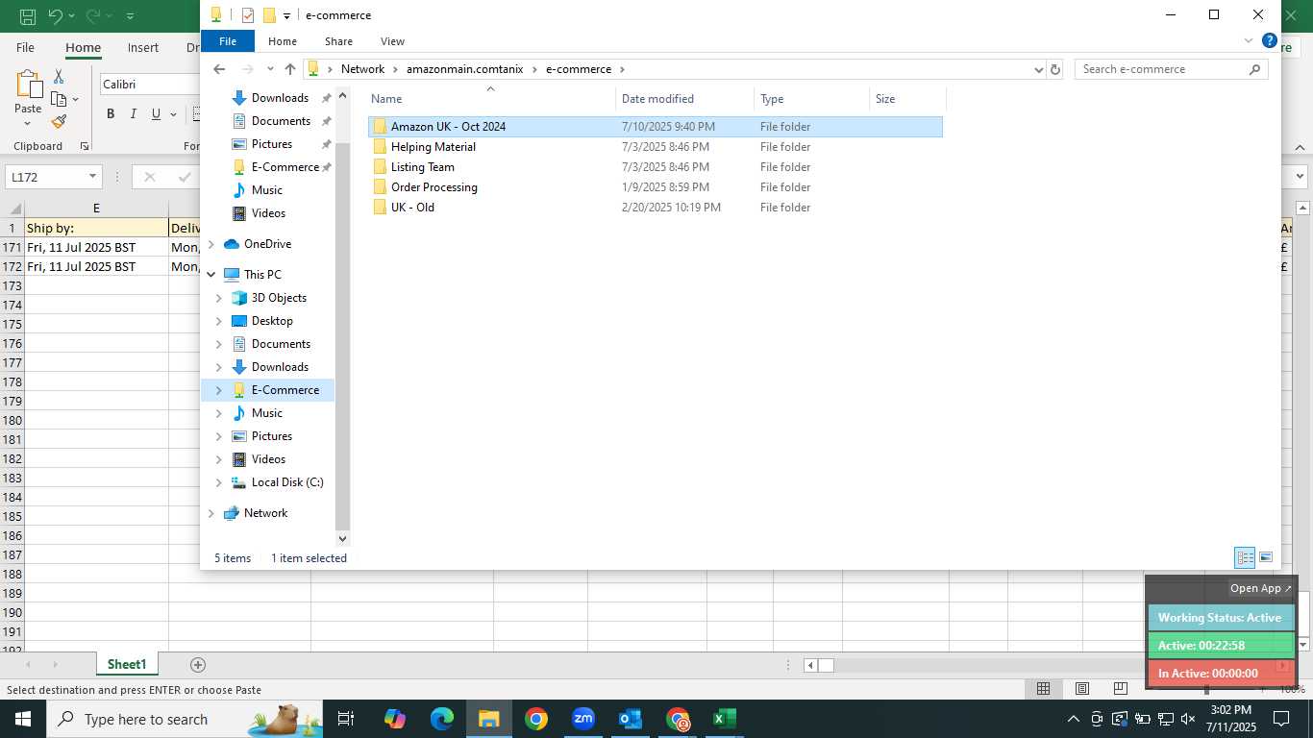
Task: Open address bar history dropdown
Action: [1038, 69]
